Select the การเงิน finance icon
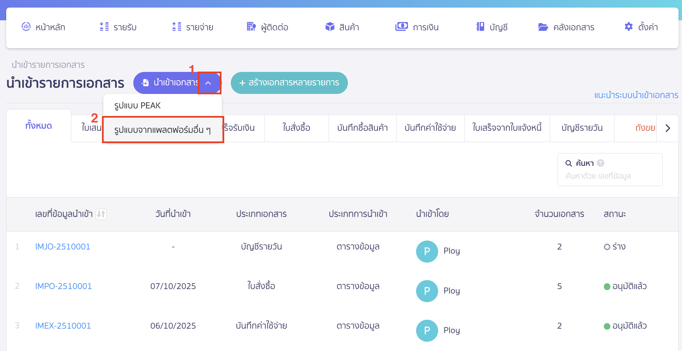 point(402,27)
